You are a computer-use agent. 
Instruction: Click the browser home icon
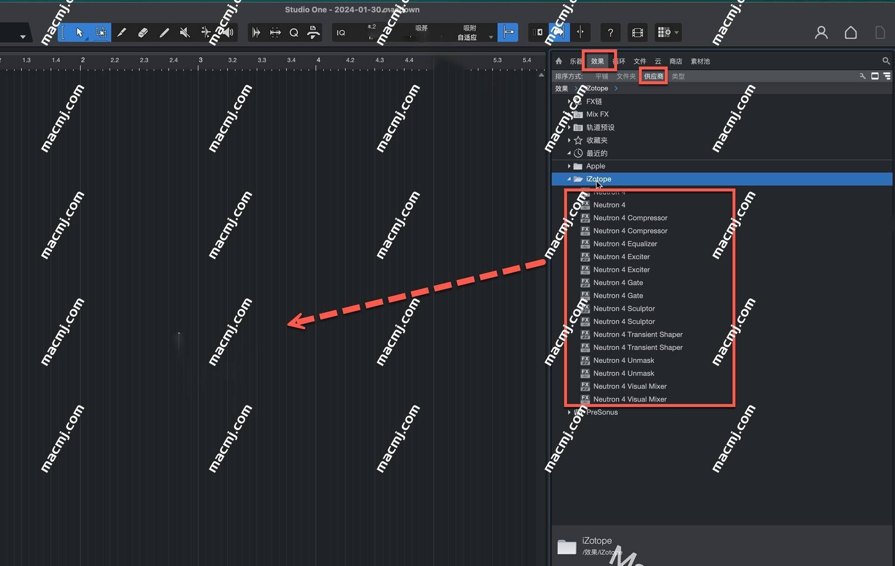[x=558, y=61]
